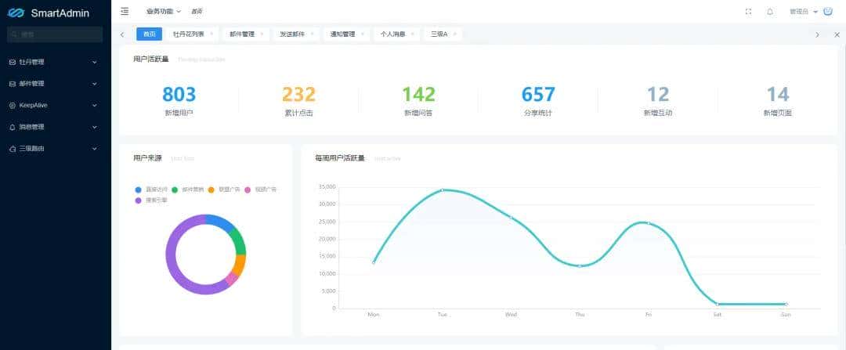This screenshot has width=846, height=350.
Task: Close all tabs with the X icon
Action: click(x=837, y=34)
